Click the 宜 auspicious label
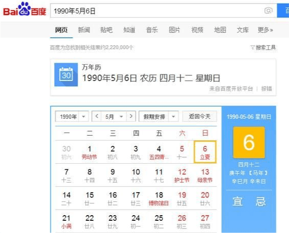Image resolution: width=289 pixels, height=233 pixels. pyautogui.click(x=237, y=201)
